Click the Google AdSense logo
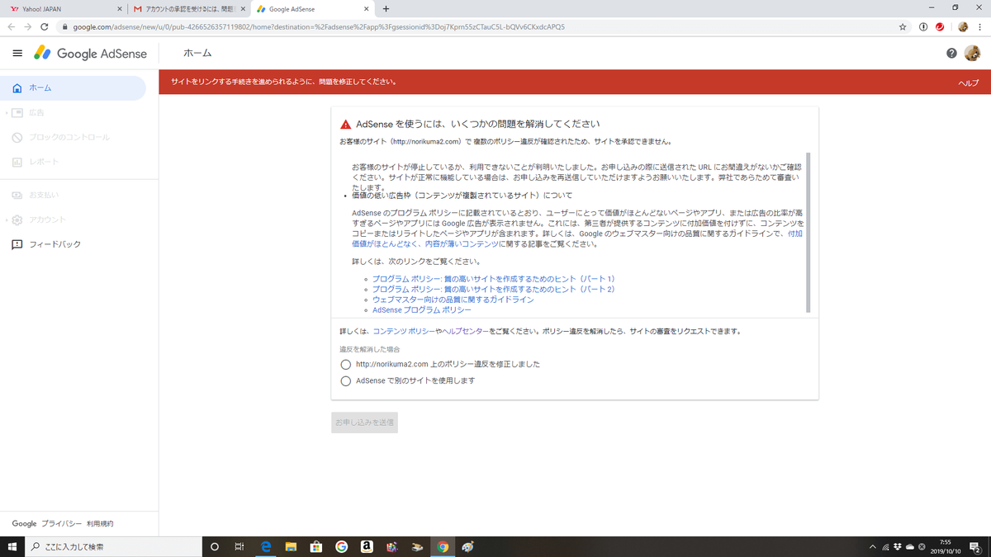Screen dimensions: 991x557 (x=90, y=53)
